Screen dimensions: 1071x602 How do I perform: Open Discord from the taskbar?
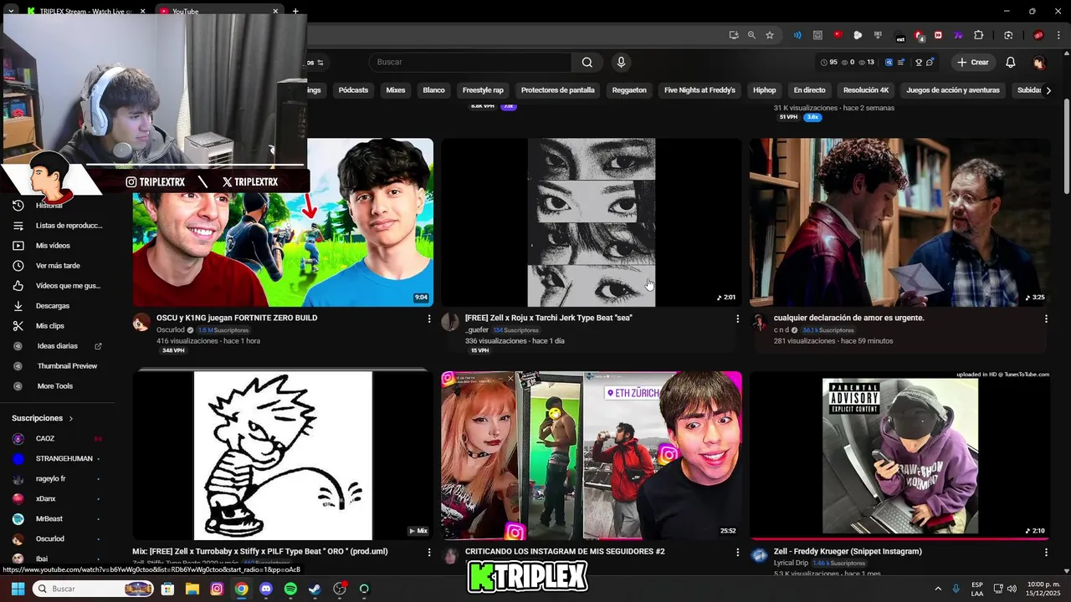pos(266,589)
